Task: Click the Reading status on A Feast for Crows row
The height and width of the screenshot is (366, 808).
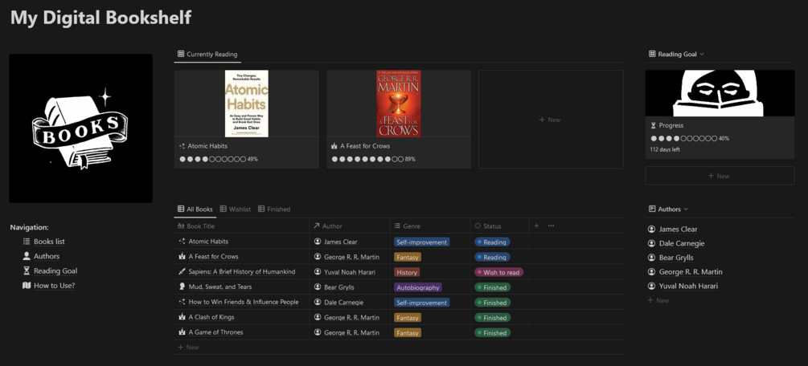Action: (492, 257)
